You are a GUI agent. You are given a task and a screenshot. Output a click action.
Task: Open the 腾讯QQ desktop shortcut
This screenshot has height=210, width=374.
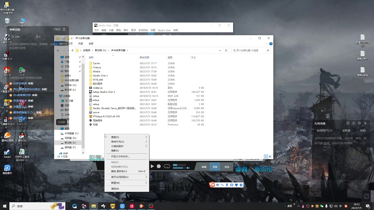22,137
